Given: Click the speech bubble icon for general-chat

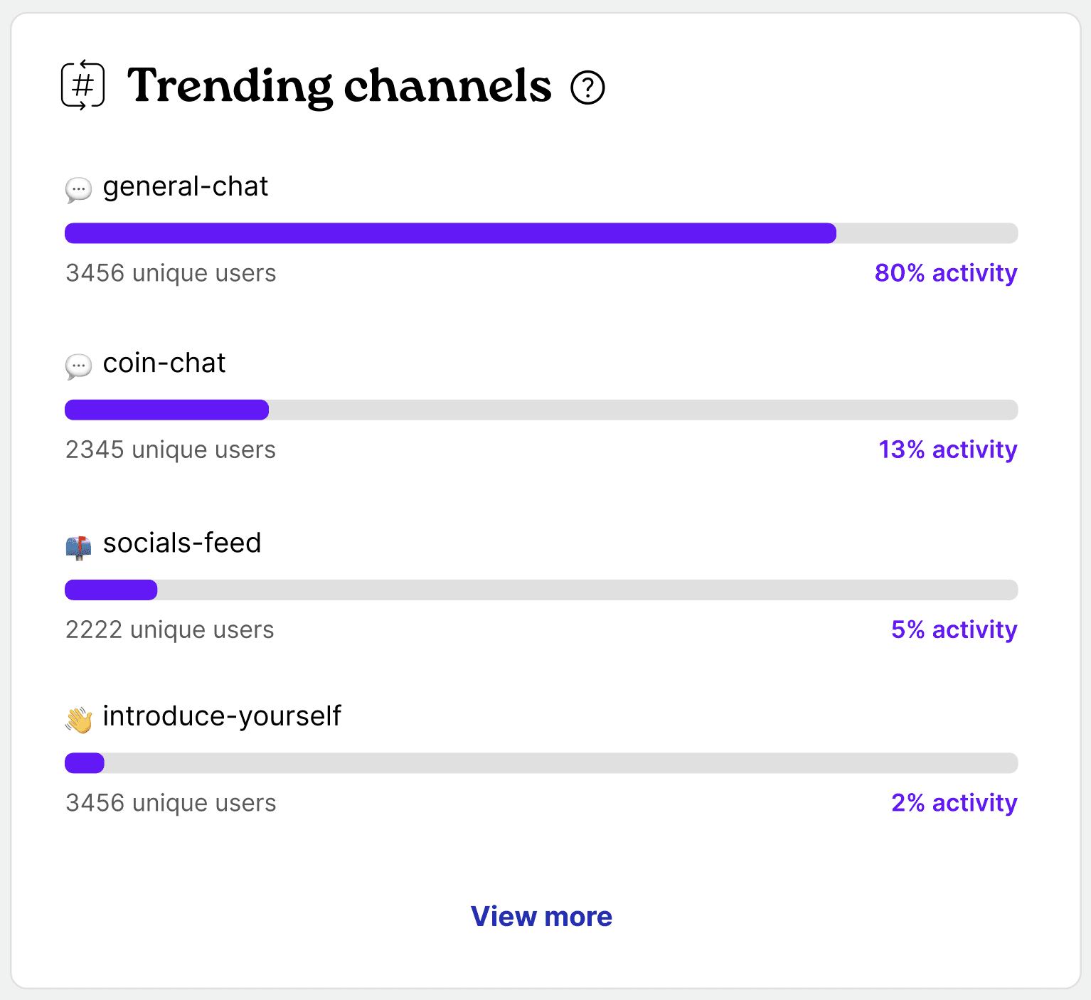Looking at the screenshot, I should (x=78, y=189).
